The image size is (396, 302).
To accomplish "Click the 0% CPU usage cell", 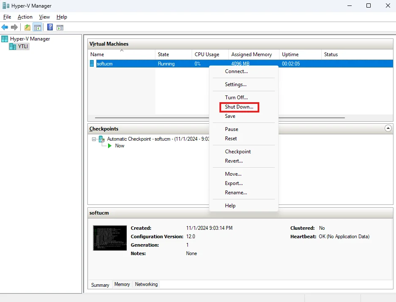I will point(198,64).
